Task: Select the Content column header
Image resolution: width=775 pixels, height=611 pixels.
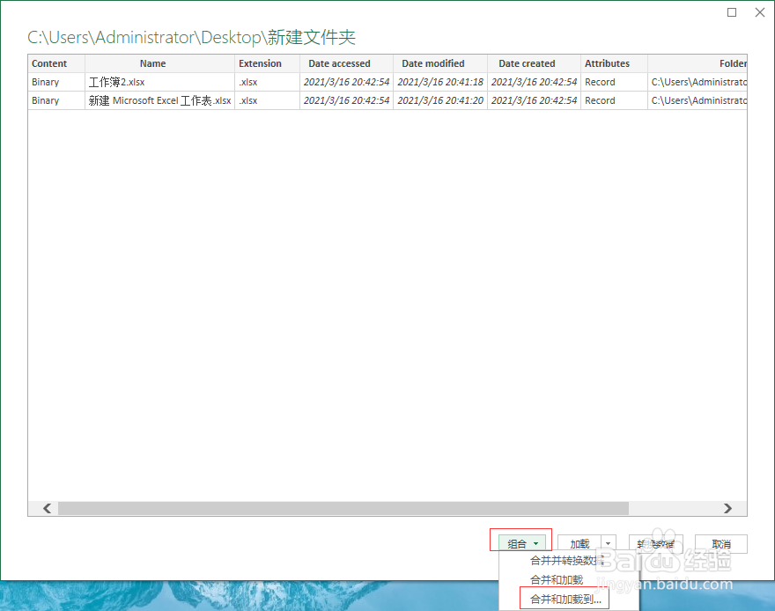Action: click(x=56, y=63)
